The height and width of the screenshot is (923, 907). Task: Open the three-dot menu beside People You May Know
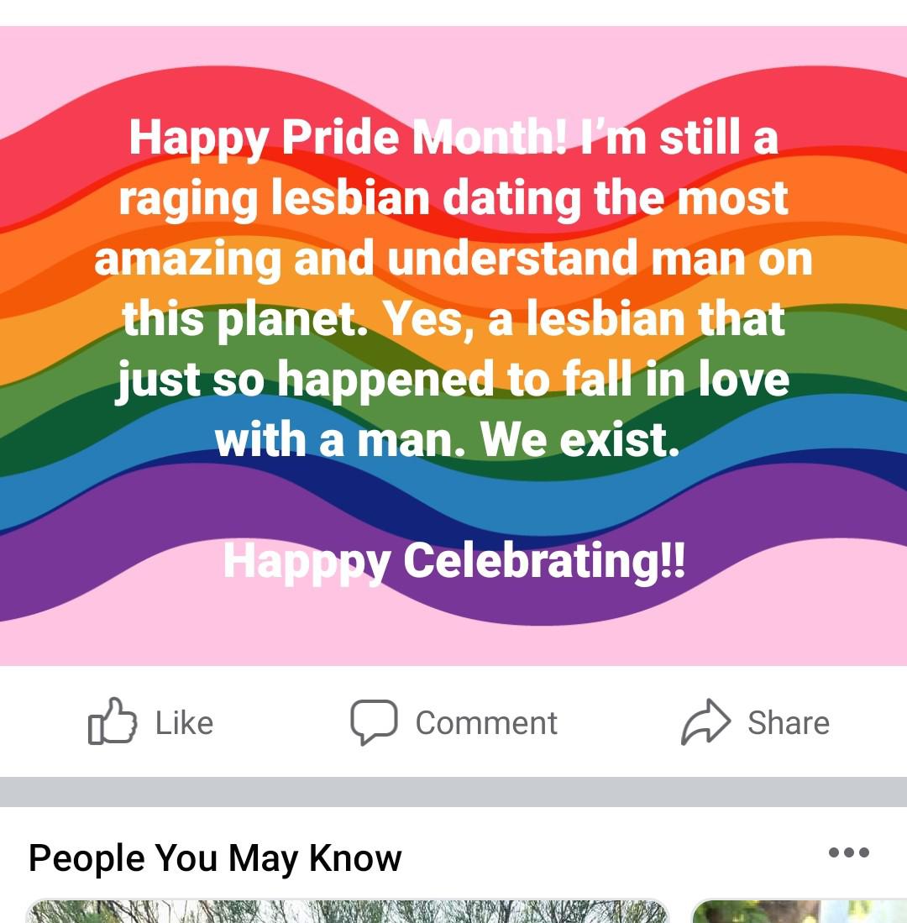[848, 853]
